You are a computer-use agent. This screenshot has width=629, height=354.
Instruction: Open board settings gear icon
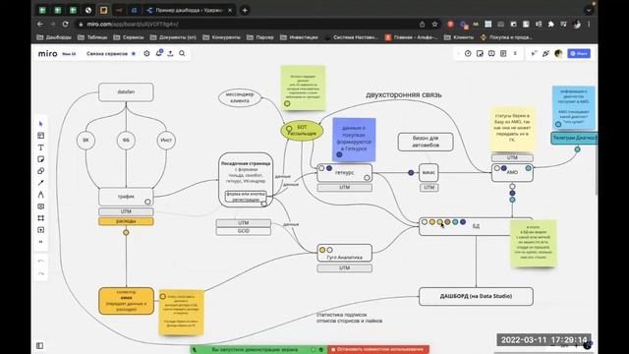[x=146, y=53]
